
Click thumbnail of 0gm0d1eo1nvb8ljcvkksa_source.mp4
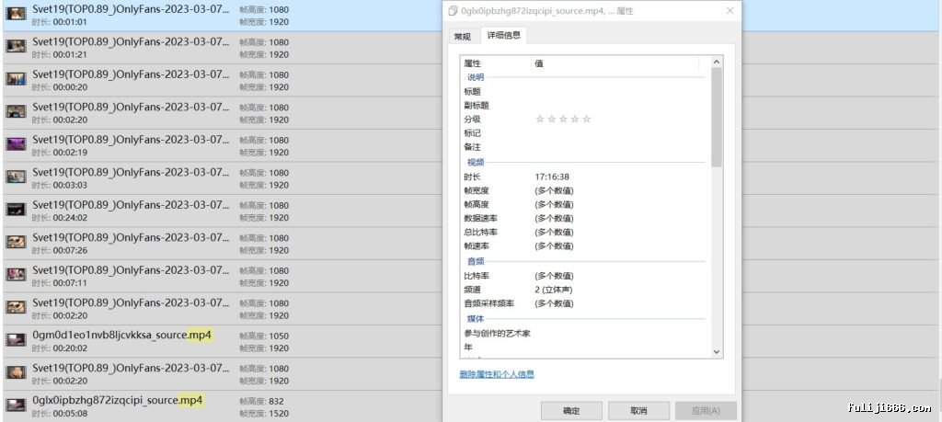[17, 340]
